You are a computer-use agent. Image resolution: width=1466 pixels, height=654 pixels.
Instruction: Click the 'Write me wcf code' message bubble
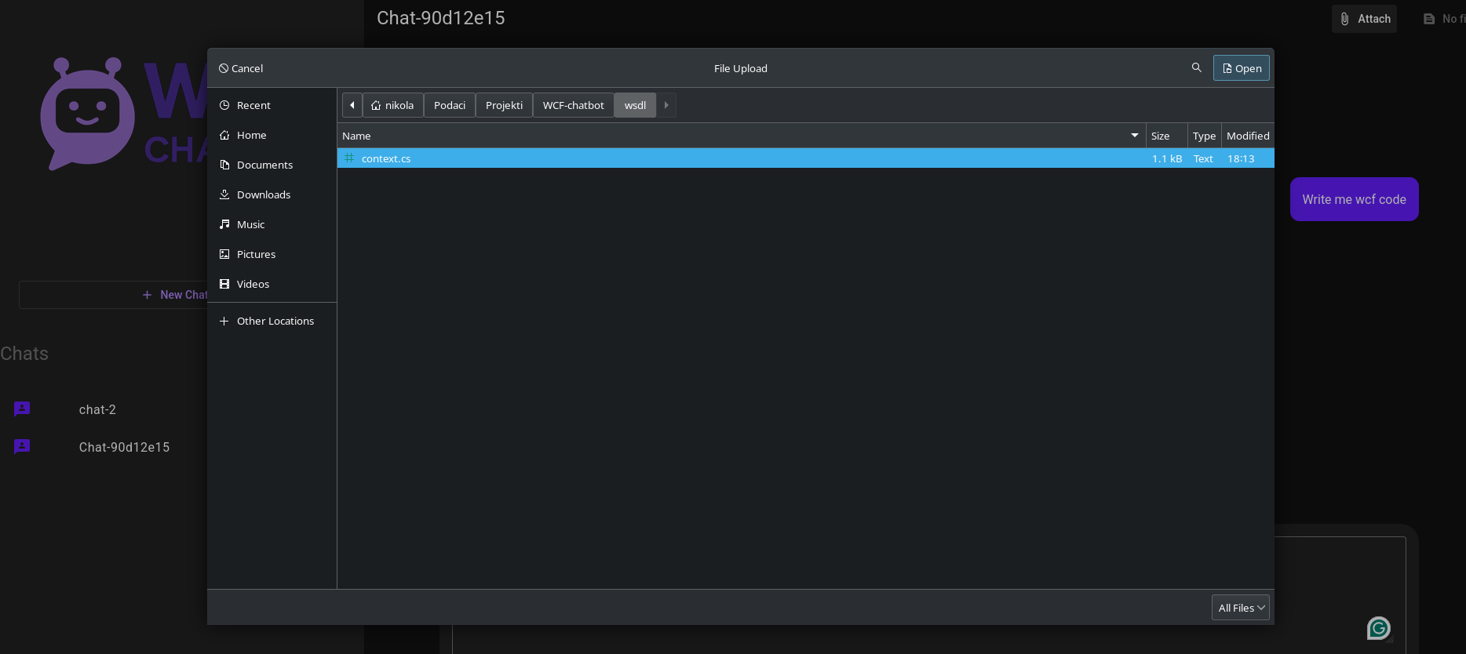click(1355, 199)
